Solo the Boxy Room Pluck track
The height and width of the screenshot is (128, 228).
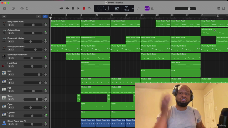[x=12, y=25]
